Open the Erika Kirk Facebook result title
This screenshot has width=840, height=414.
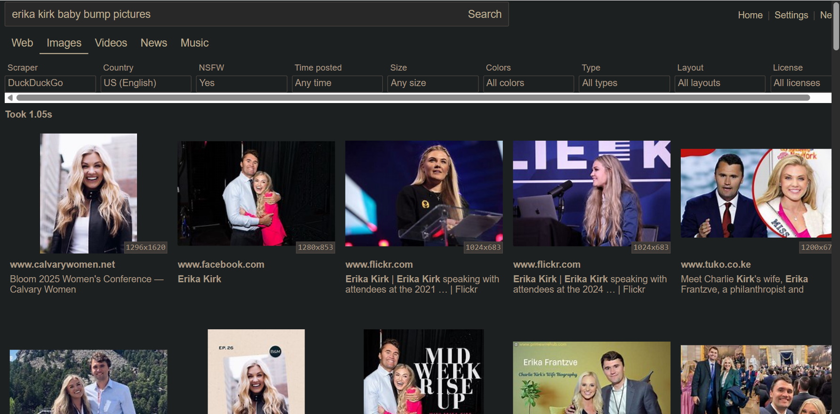tap(199, 279)
